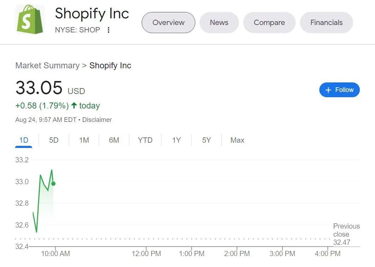Display the 5Y chart range
This screenshot has width=375, height=267.
[206, 140]
